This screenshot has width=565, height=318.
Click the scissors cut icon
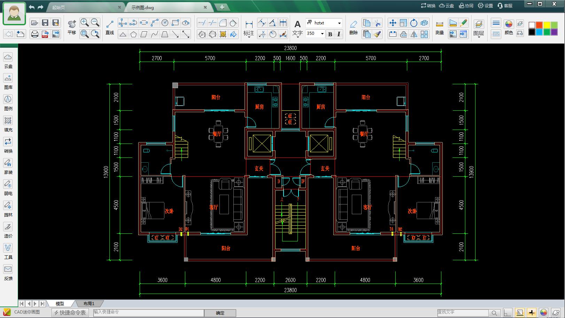pos(377,23)
